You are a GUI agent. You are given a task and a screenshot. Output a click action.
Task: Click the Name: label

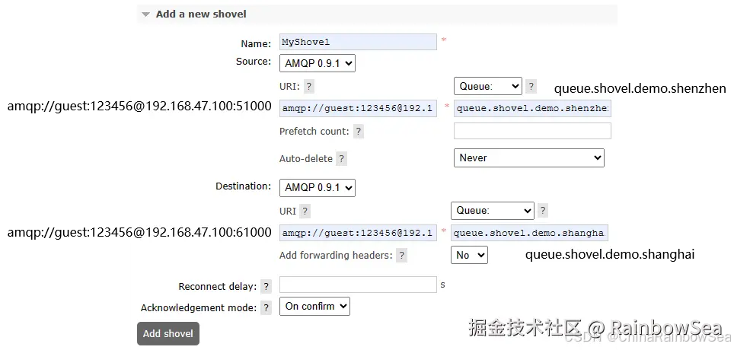tap(256, 43)
